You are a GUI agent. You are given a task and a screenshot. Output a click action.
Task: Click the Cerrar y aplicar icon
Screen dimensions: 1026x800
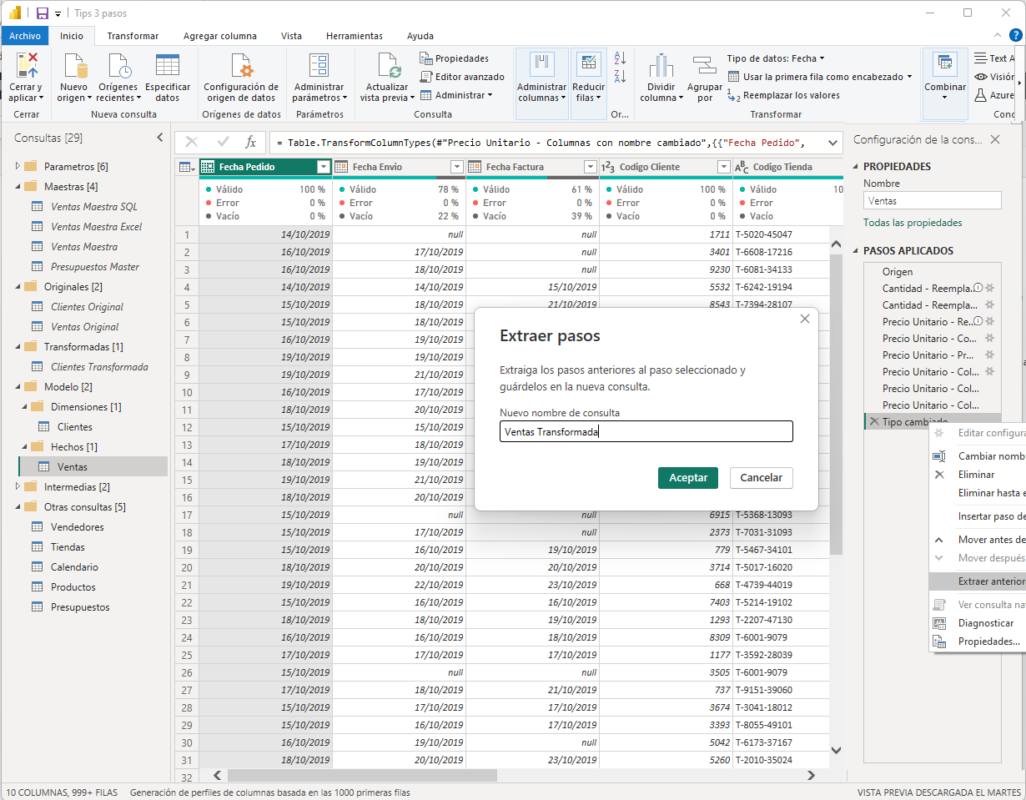click(27, 65)
